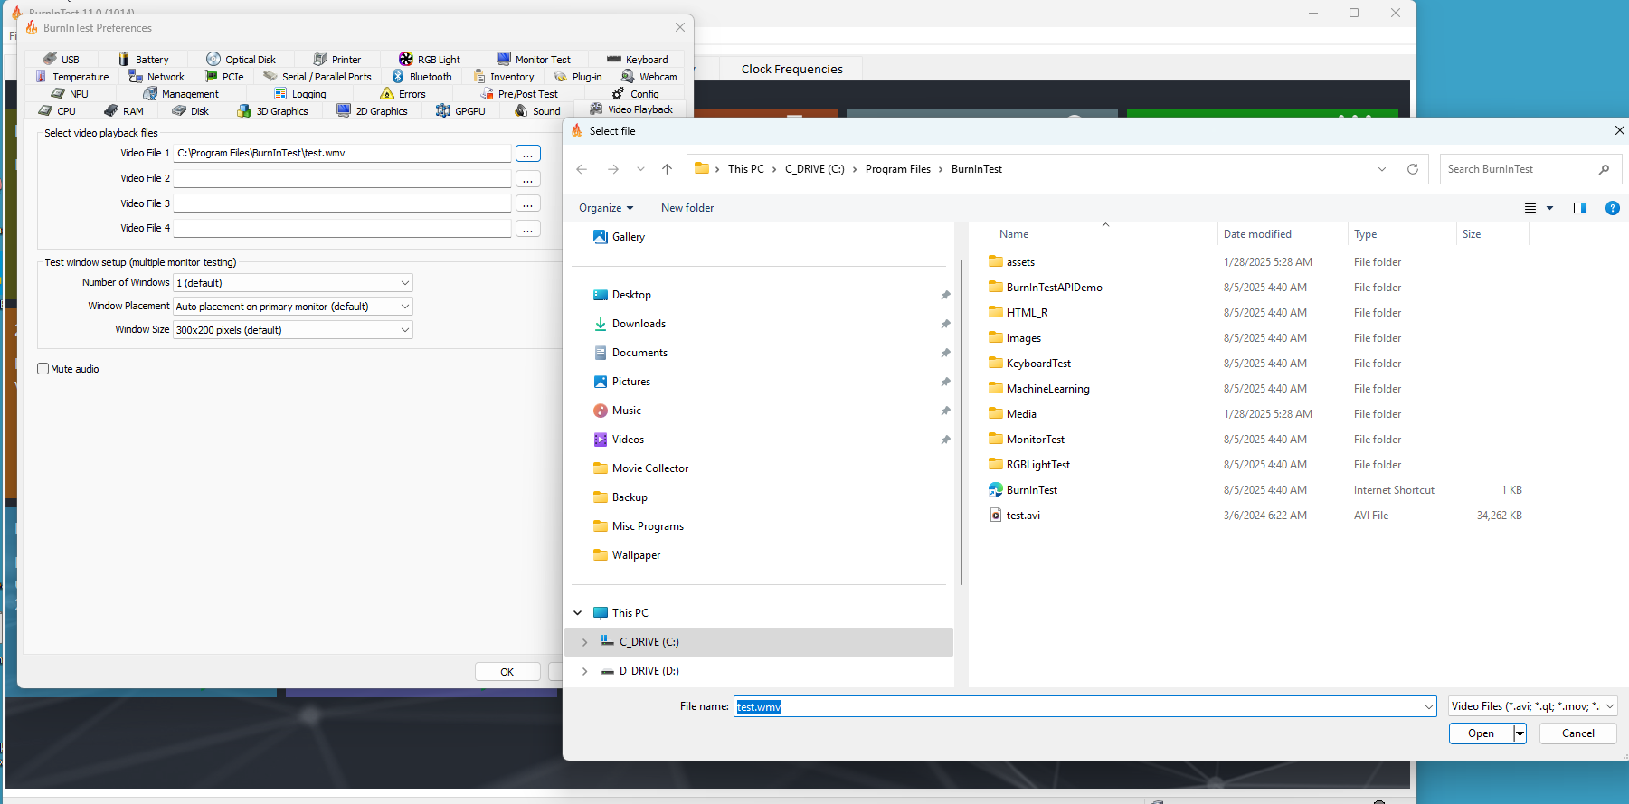Click OK in BurnInTest Preferences
The image size is (1629, 804).
pyautogui.click(x=507, y=672)
